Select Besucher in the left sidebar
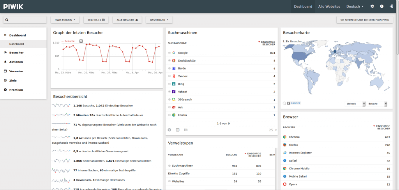The height and width of the screenshot is (190, 399). (16, 52)
